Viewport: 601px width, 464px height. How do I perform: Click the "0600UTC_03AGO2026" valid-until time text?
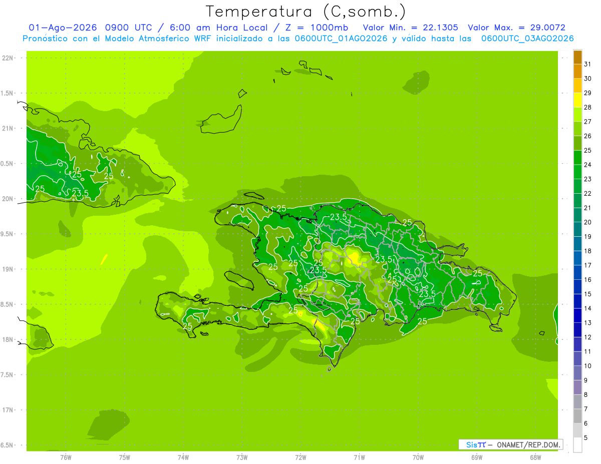coord(528,39)
